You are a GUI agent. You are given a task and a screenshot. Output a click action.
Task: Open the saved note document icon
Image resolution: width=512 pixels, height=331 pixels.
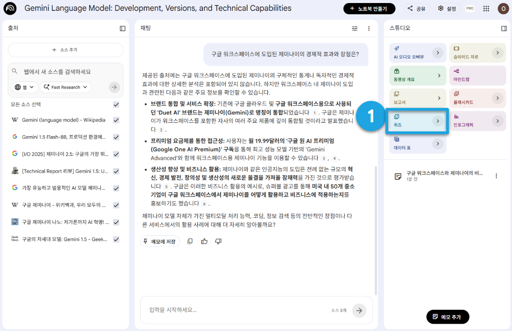pyautogui.click(x=398, y=176)
